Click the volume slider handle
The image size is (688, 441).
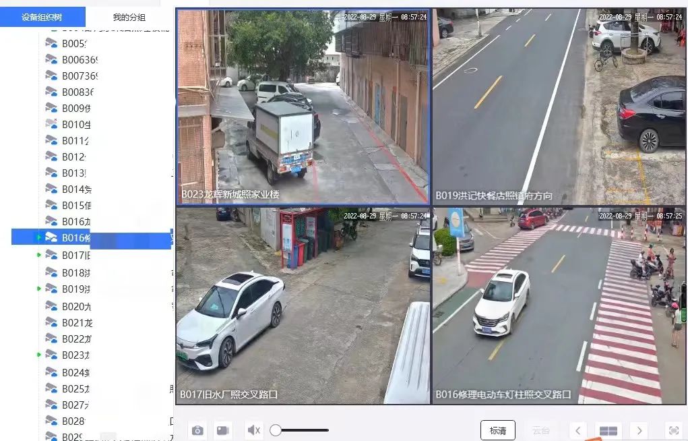click(x=276, y=430)
